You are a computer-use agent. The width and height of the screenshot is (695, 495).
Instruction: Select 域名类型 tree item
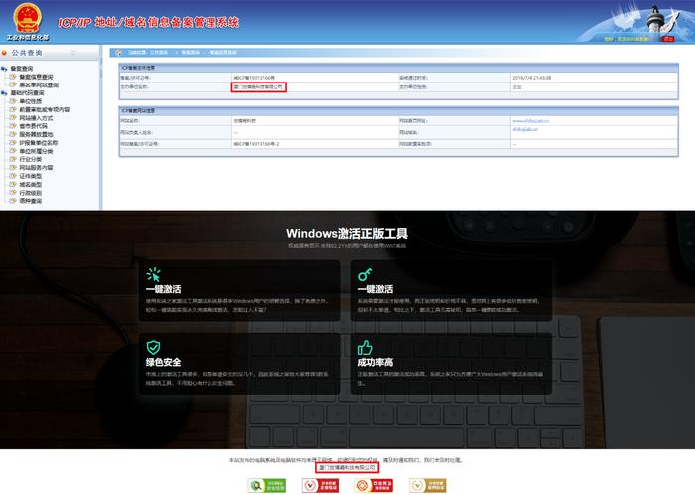click(30, 185)
